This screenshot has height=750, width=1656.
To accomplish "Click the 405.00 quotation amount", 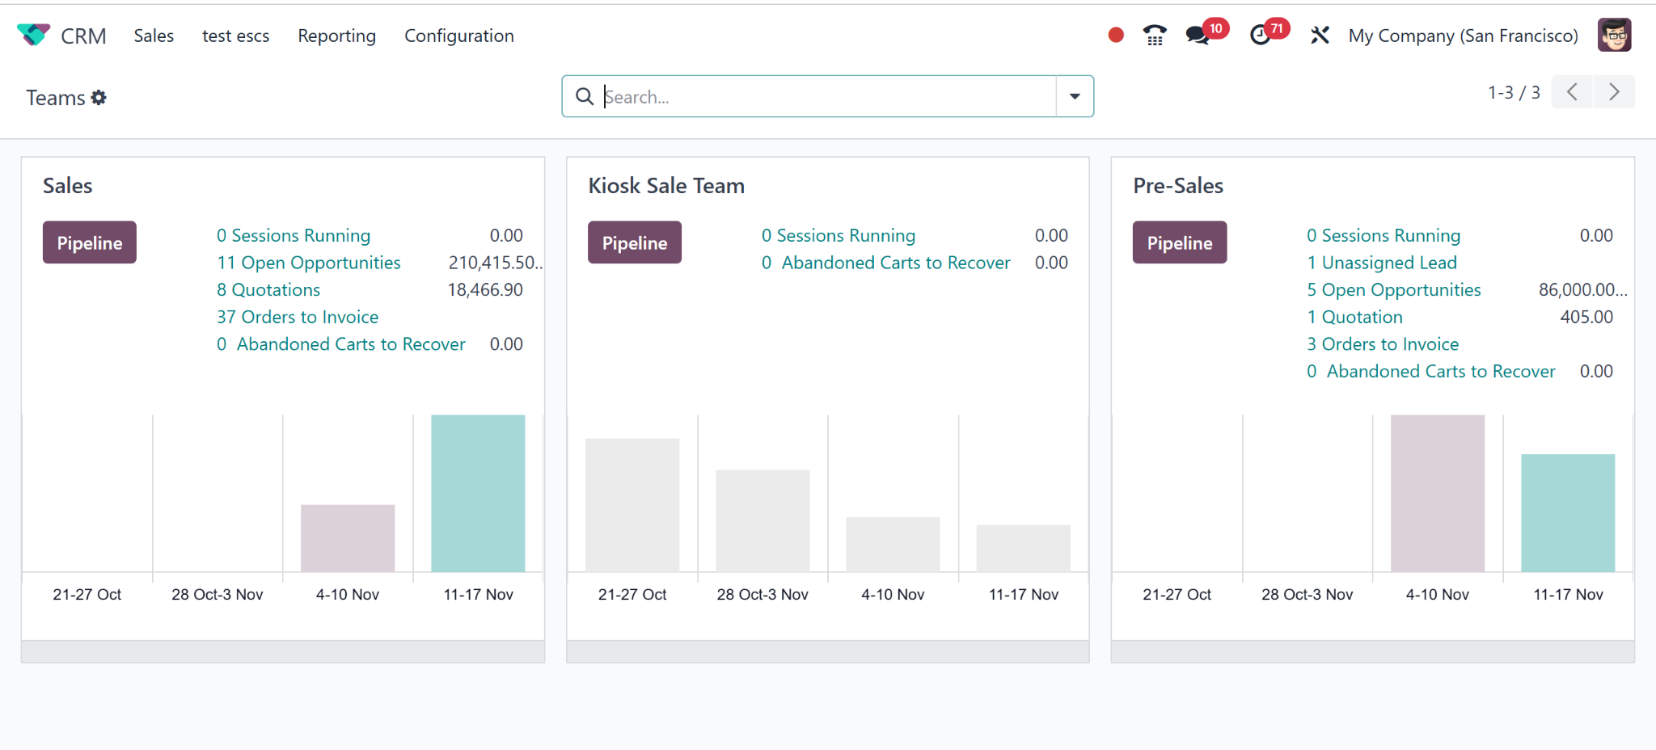I will [x=1586, y=317].
